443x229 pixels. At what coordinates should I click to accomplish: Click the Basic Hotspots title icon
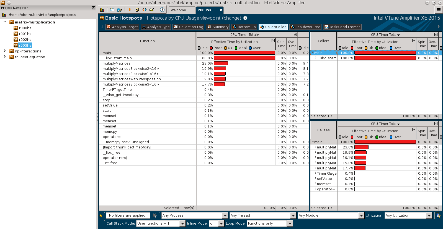click(102, 18)
